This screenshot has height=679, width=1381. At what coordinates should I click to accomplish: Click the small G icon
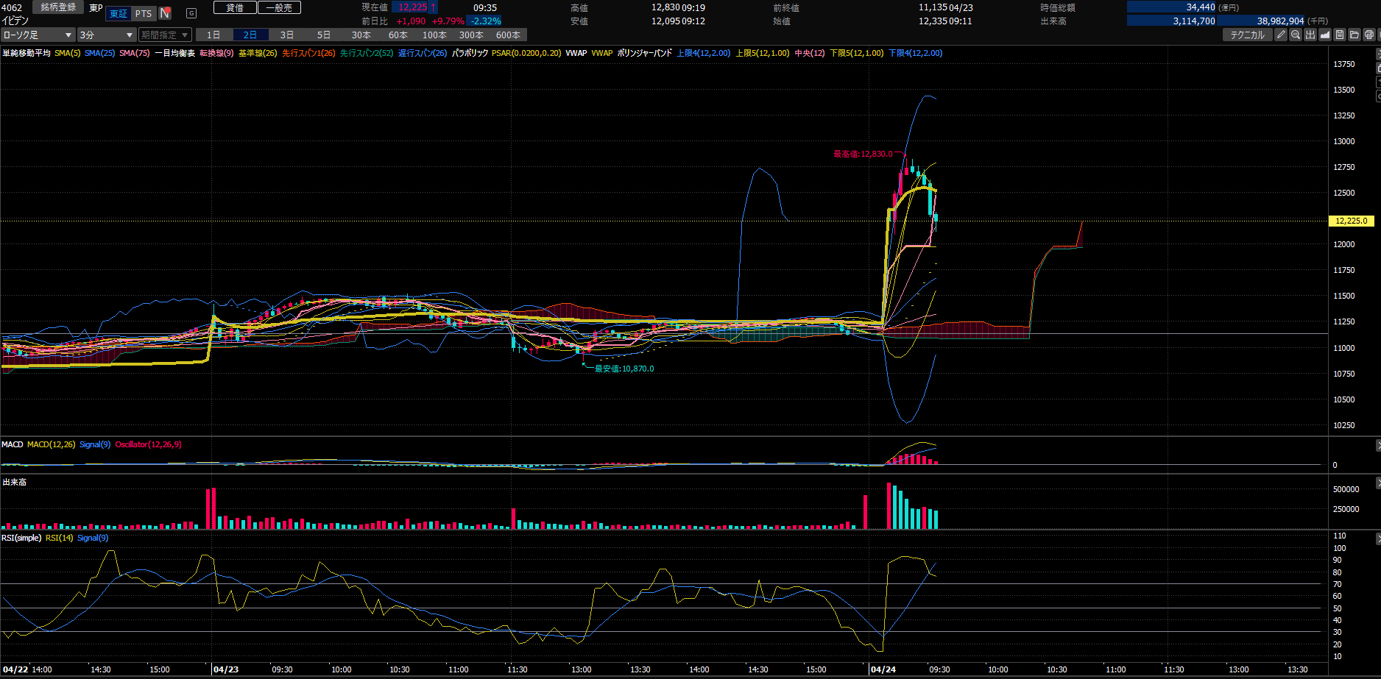[191, 13]
